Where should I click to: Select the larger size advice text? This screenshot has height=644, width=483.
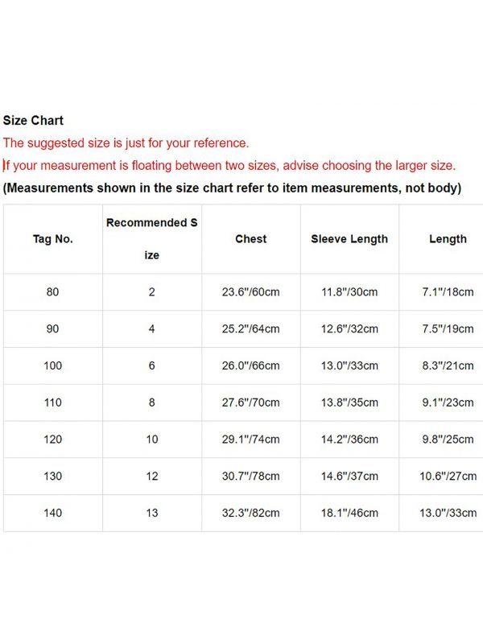coord(229,166)
